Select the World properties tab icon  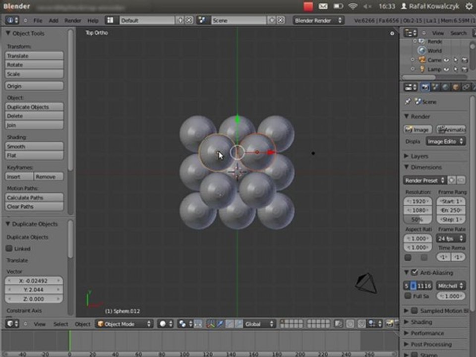point(445,87)
